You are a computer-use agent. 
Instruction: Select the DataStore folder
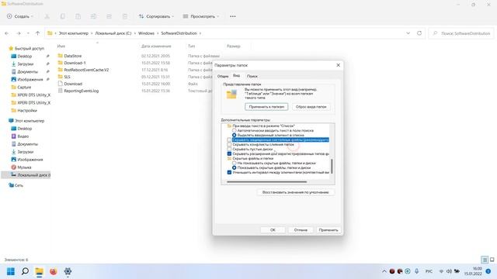pyautogui.click(x=72, y=56)
